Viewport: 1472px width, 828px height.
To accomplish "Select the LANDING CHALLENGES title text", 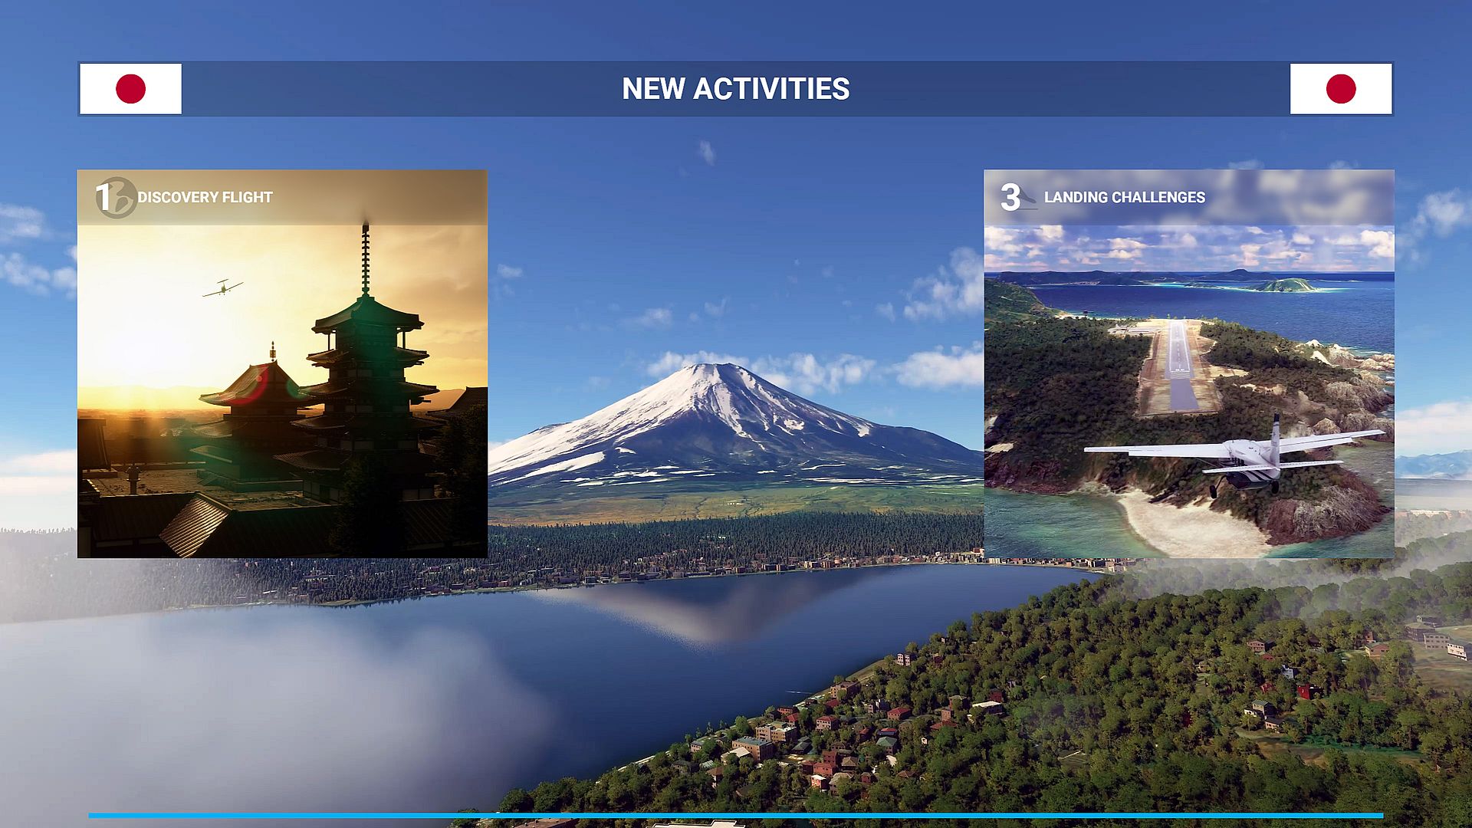I will pos(1124,198).
